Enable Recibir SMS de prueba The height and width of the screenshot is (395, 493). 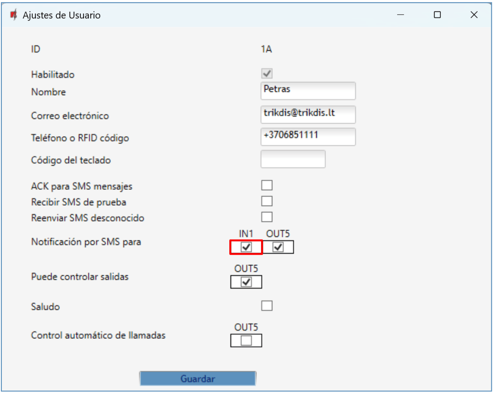267,201
